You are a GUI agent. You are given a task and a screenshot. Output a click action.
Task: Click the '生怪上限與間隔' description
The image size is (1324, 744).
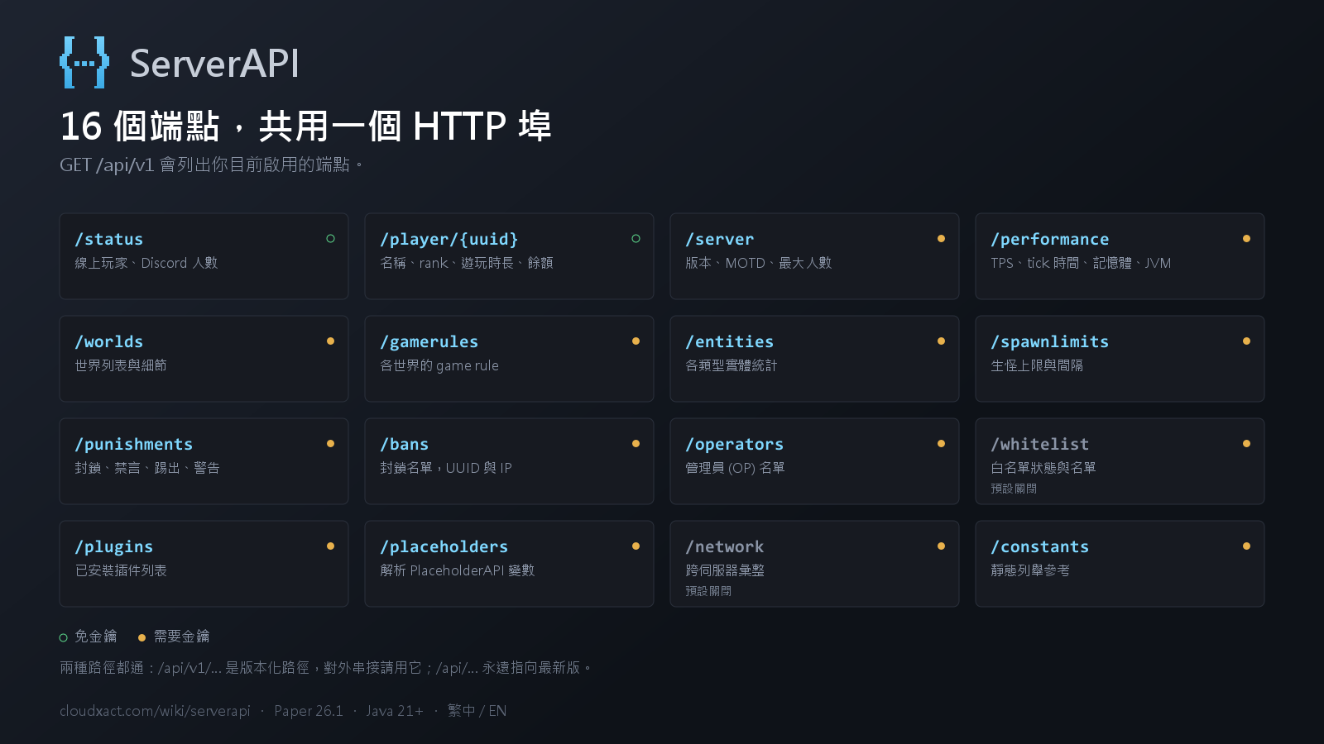[x=1037, y=365]
